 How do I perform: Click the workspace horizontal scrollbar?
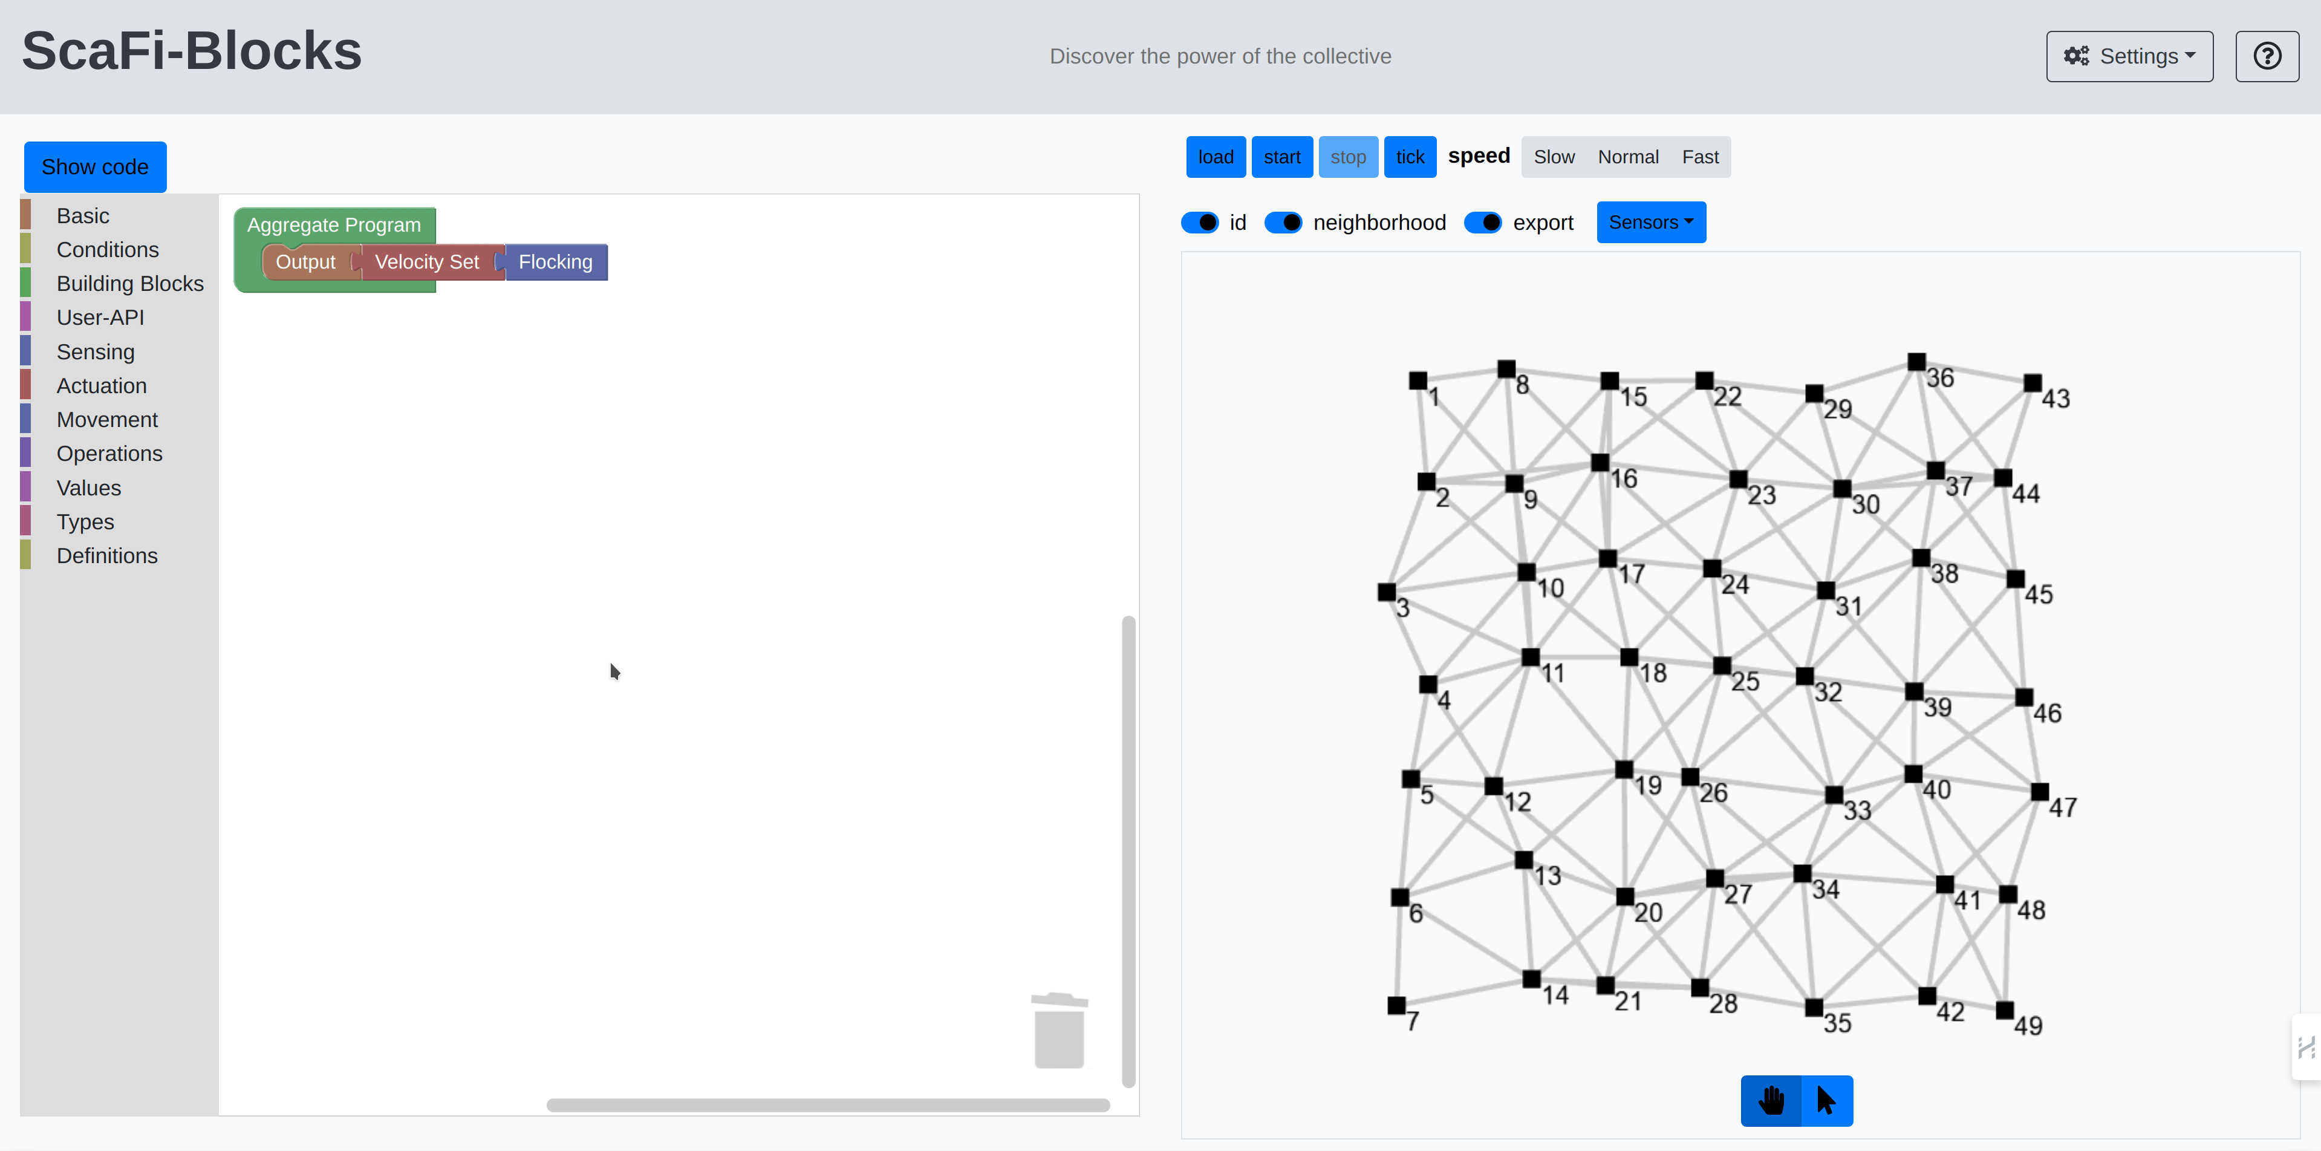[x=827, y=1105]
